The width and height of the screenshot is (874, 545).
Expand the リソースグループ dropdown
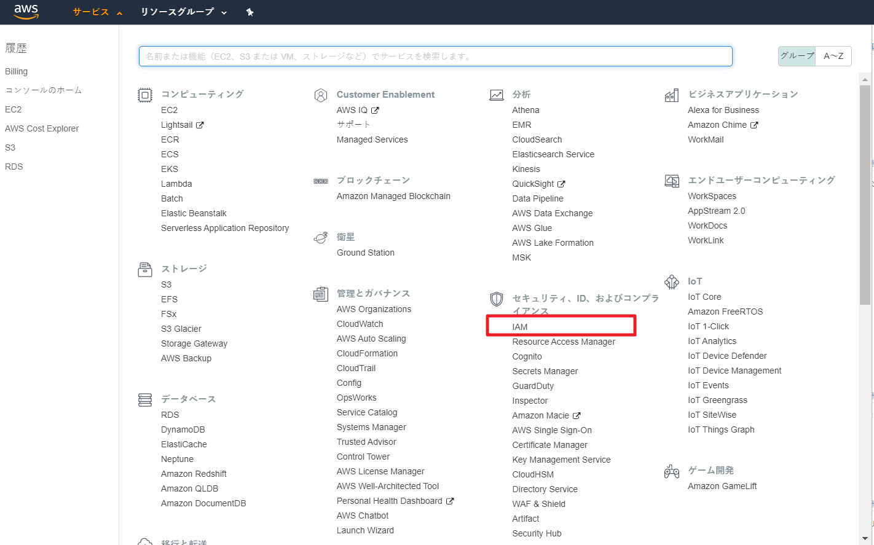pos(183,12)
